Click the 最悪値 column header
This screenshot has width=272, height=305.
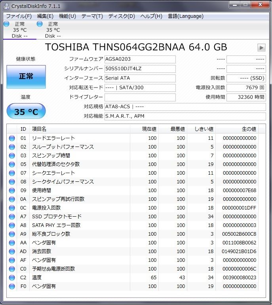[x=173, y=129]
